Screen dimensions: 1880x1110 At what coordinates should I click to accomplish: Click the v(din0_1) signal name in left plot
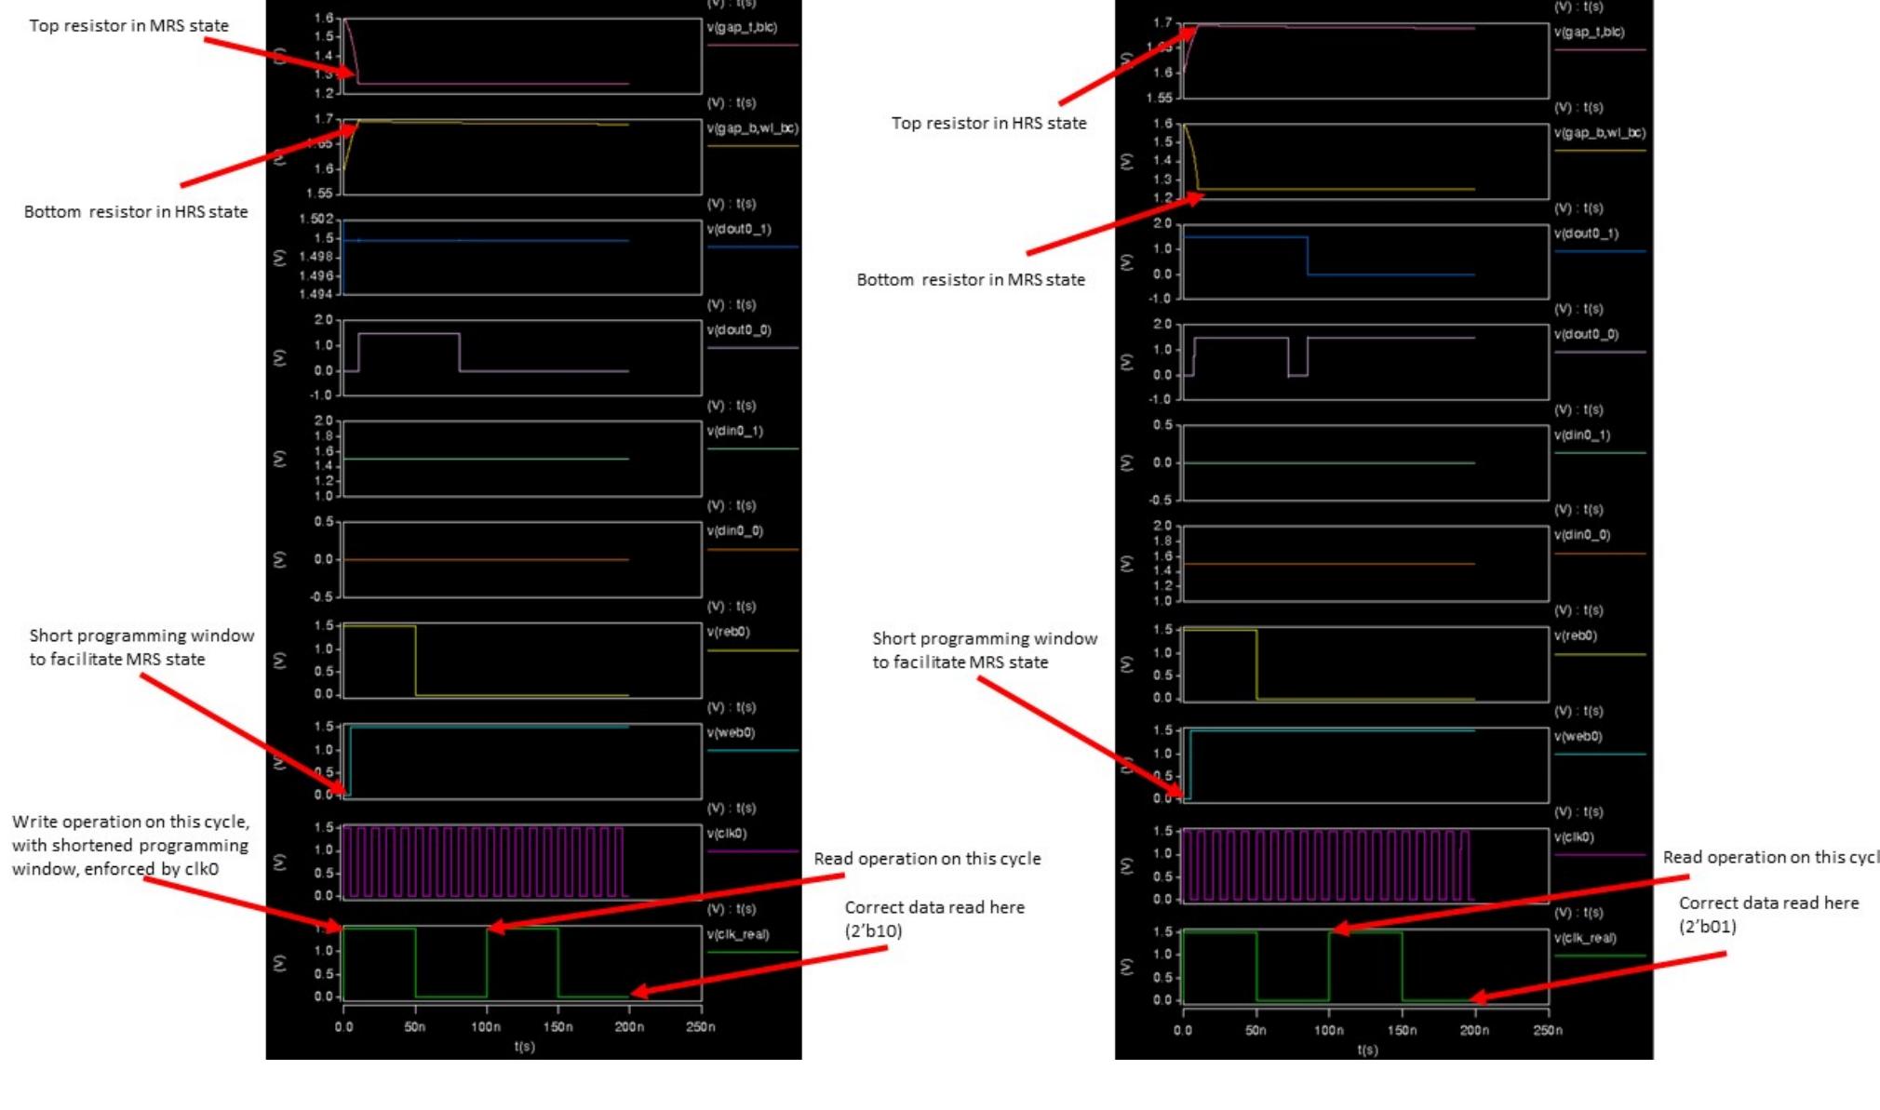pos(734,431)
